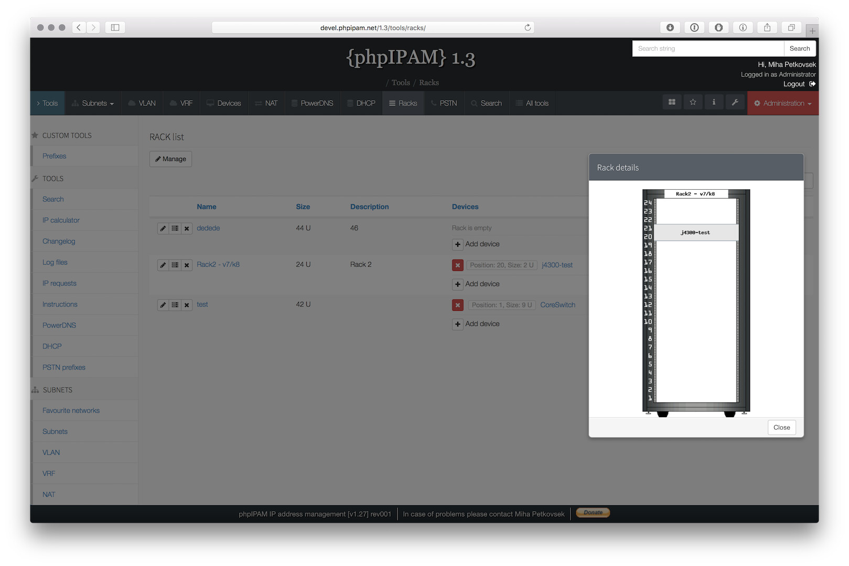
Task: Open the VRF menu item
Action: (181, 103)
